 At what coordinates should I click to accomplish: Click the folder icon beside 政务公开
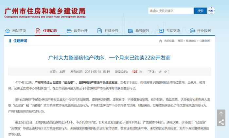click(x=69, y=31)
